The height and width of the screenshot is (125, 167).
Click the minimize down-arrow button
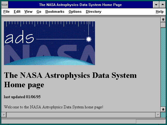pos(156,5)
